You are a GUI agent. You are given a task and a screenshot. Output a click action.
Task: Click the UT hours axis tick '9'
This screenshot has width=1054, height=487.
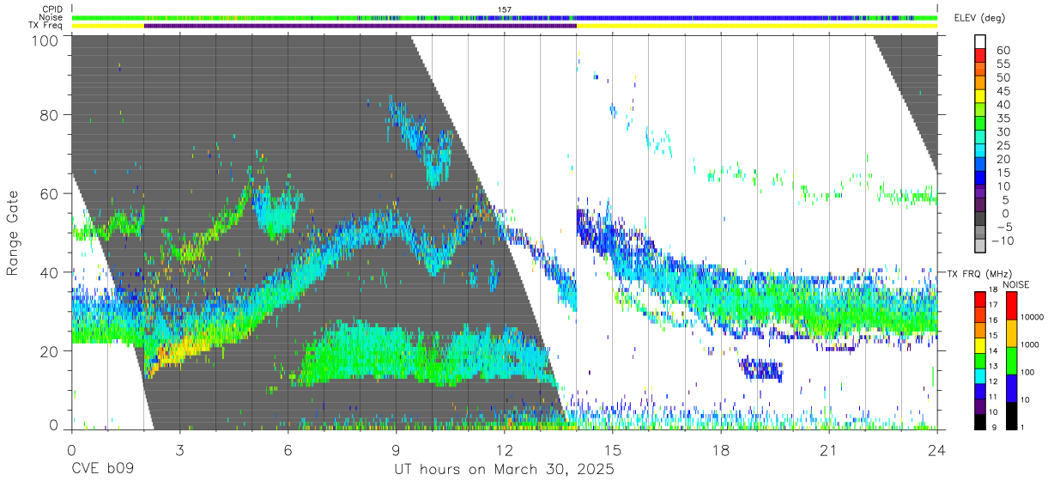coord(396,450)
